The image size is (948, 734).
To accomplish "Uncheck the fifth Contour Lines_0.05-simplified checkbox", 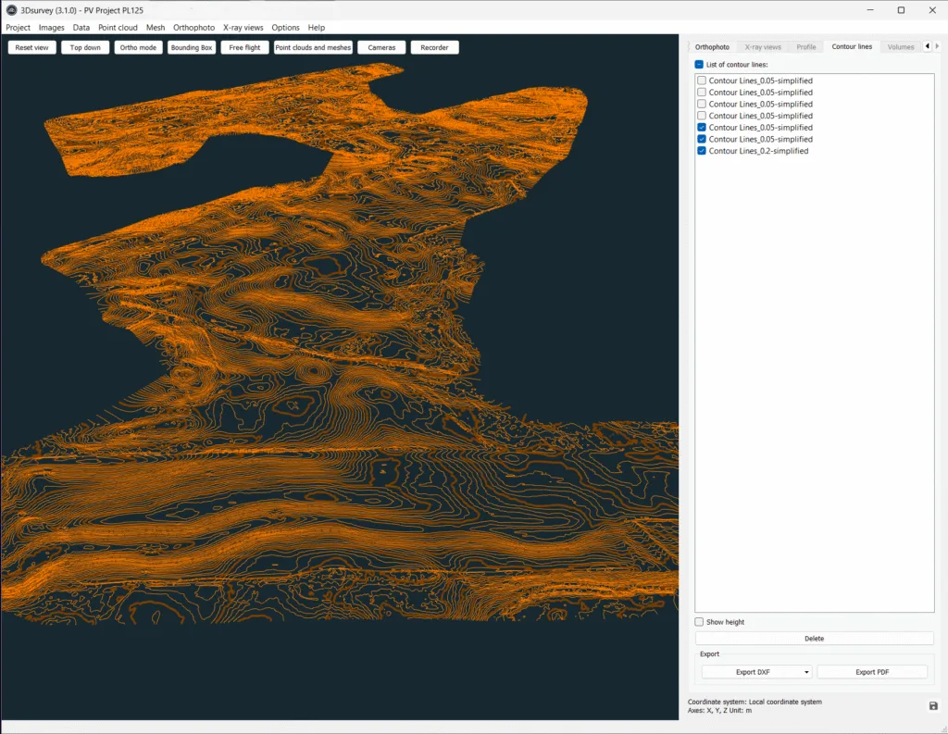I will [702, 127].
